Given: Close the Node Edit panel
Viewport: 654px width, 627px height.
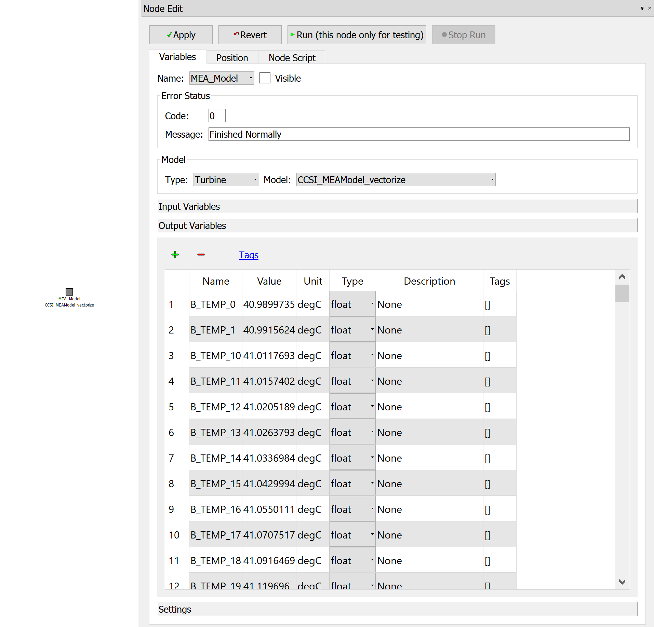Looking at the screenshot, I should coord(650,8).
